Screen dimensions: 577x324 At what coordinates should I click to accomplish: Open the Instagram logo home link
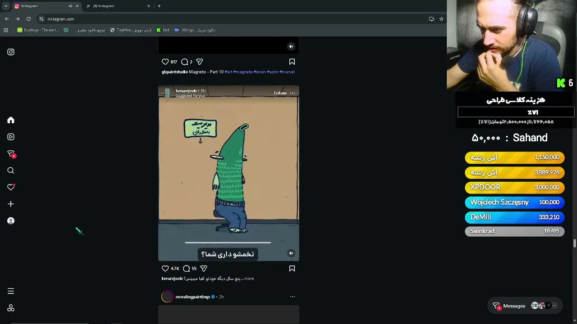11,52
